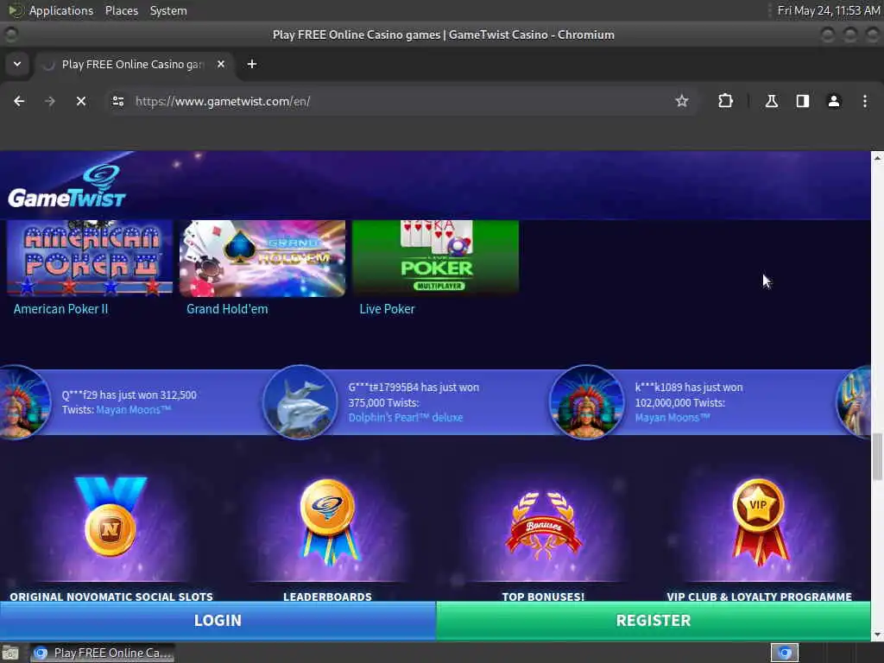884x663 pixels.
Task: Click the GameTwist logo
Action: (66, 186)
